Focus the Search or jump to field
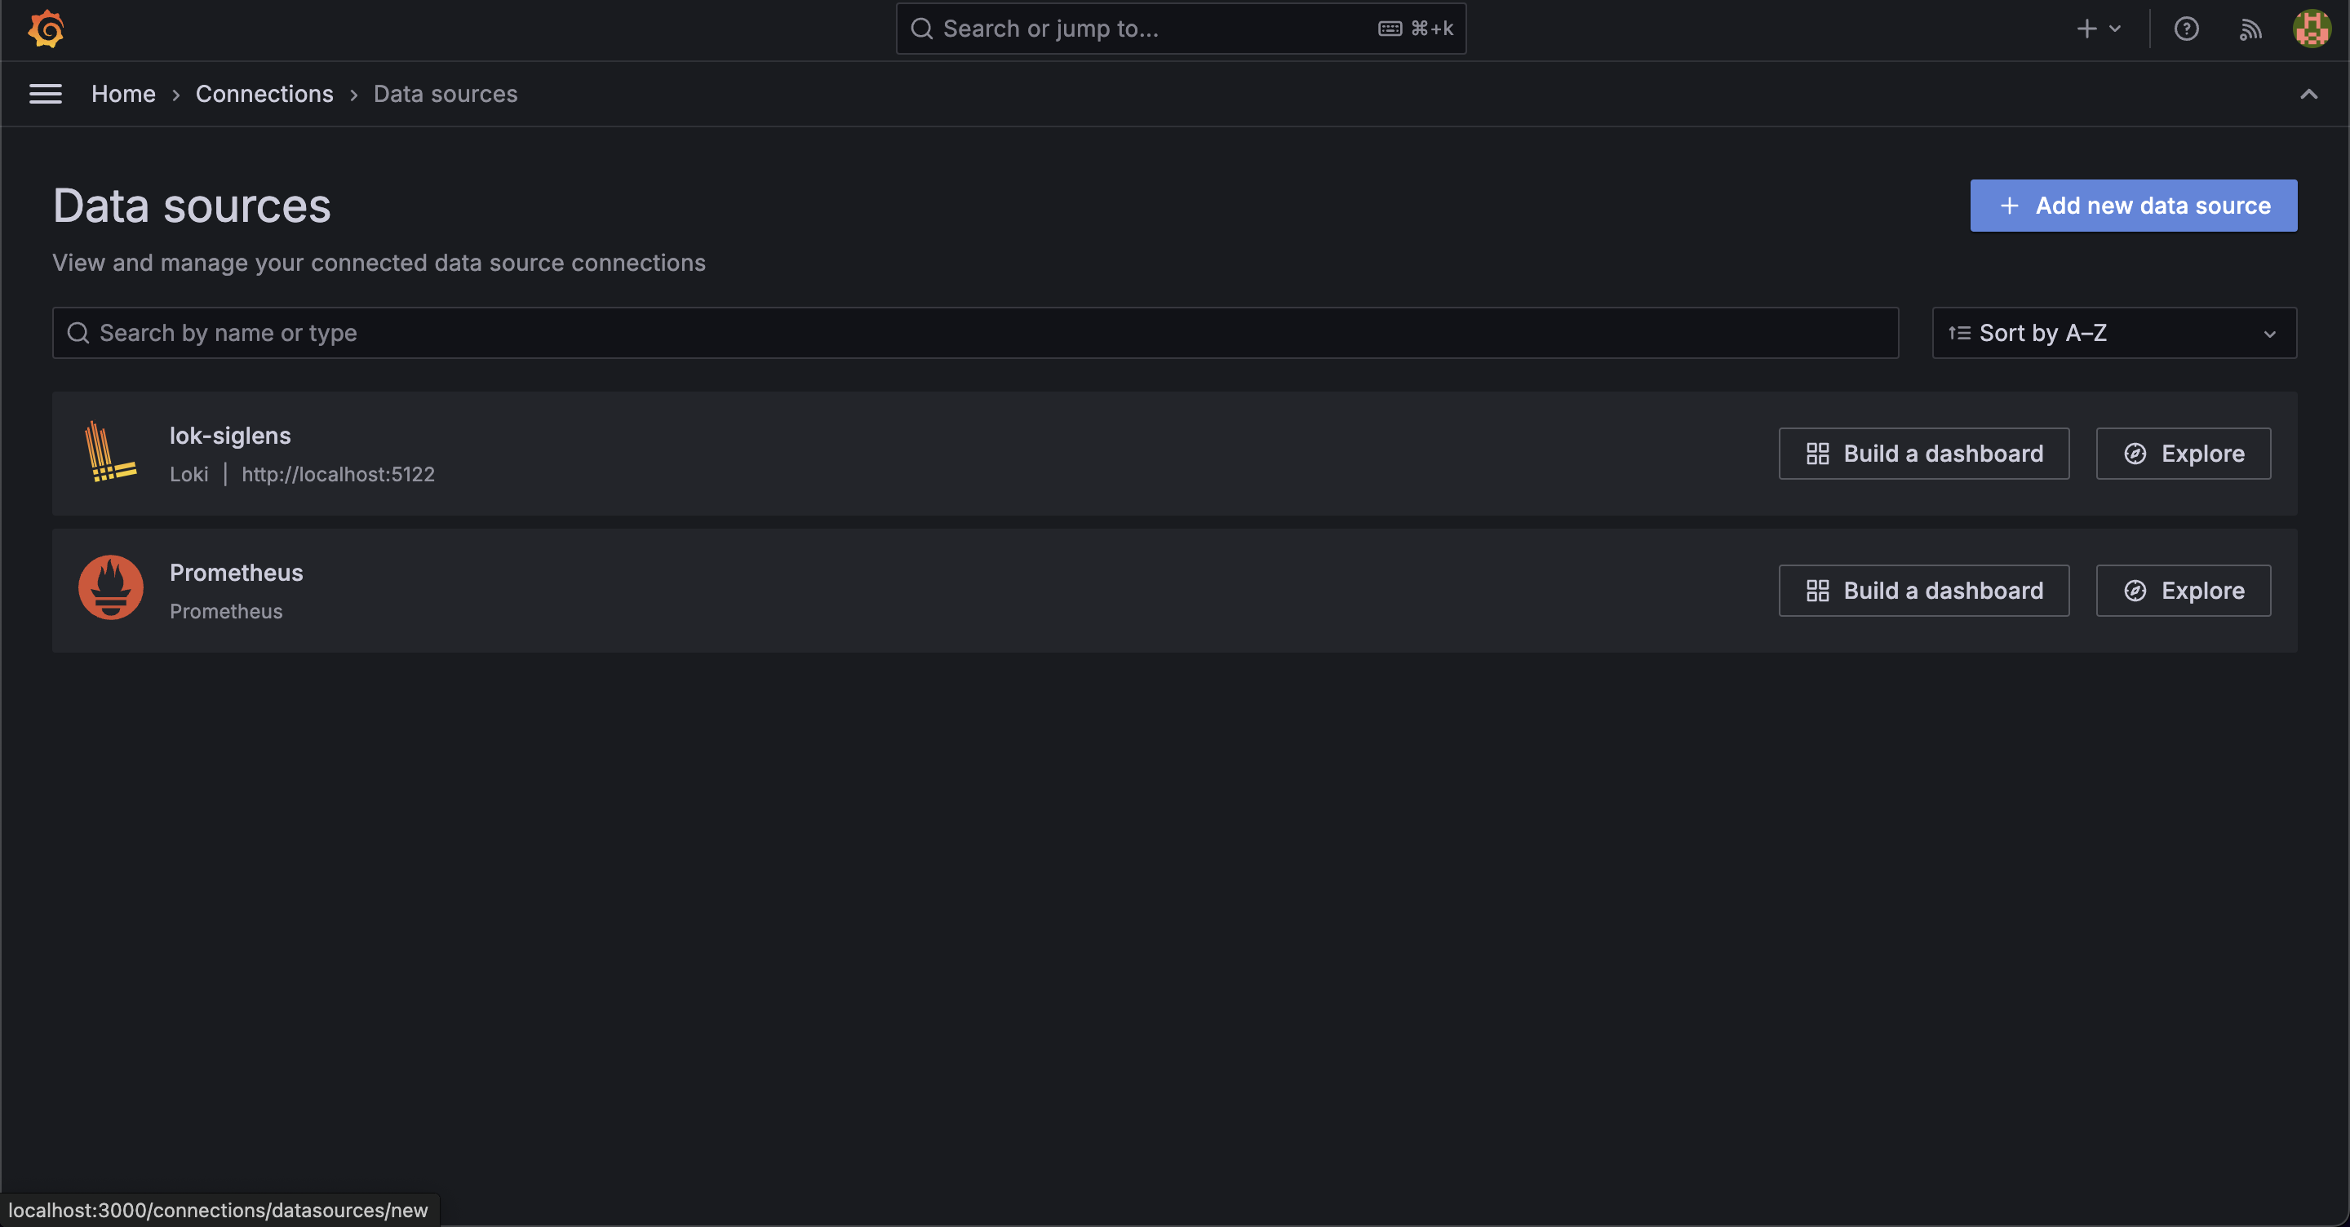This screenshot has height=1227, width=2350. [1181, 29]
